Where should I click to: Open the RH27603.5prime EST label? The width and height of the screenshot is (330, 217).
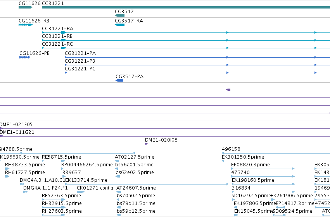62,211
